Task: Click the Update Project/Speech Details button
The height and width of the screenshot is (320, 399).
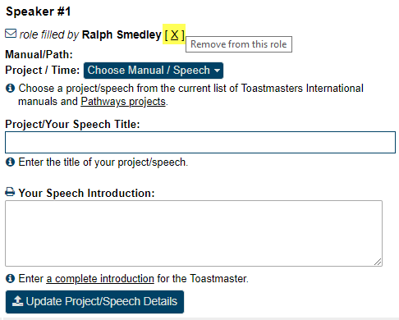Action: tap(94, 302)
